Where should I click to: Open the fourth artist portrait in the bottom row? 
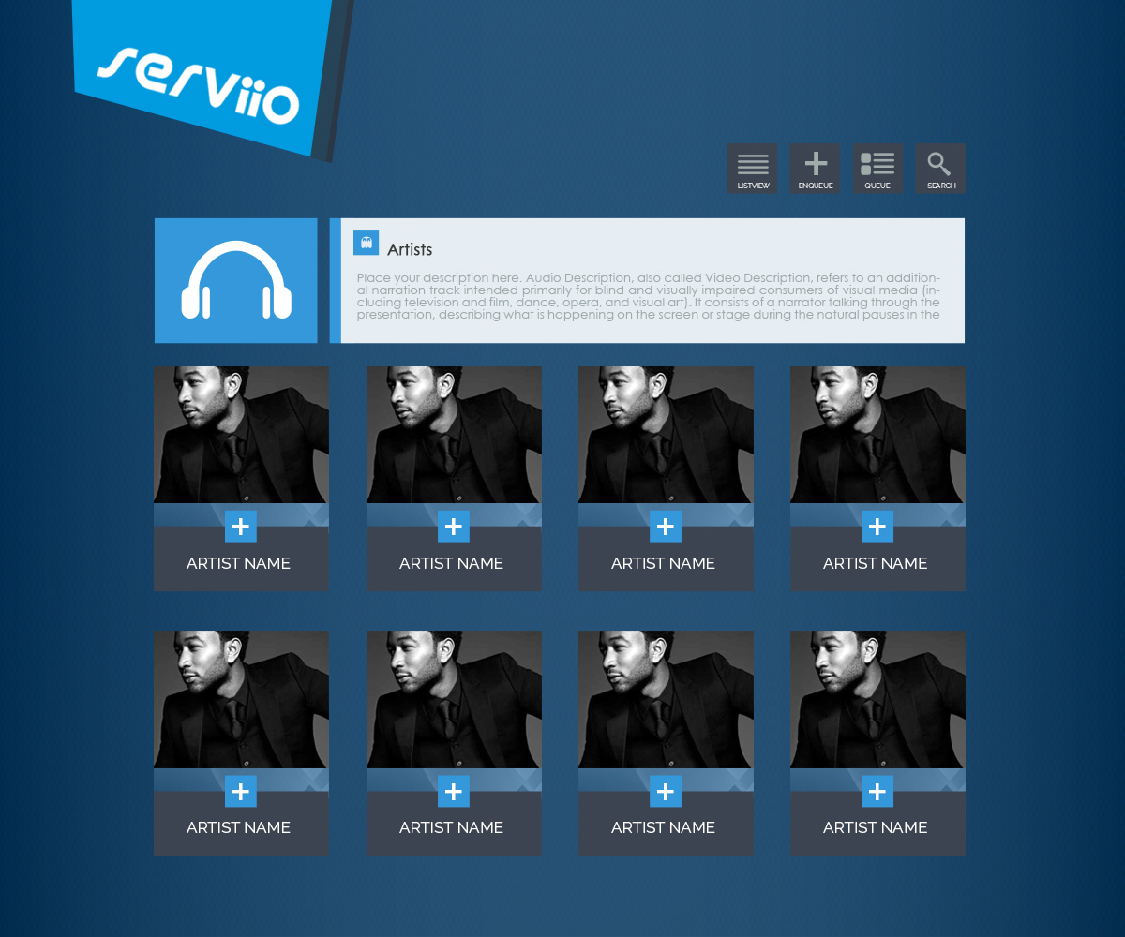click(877, 698)
